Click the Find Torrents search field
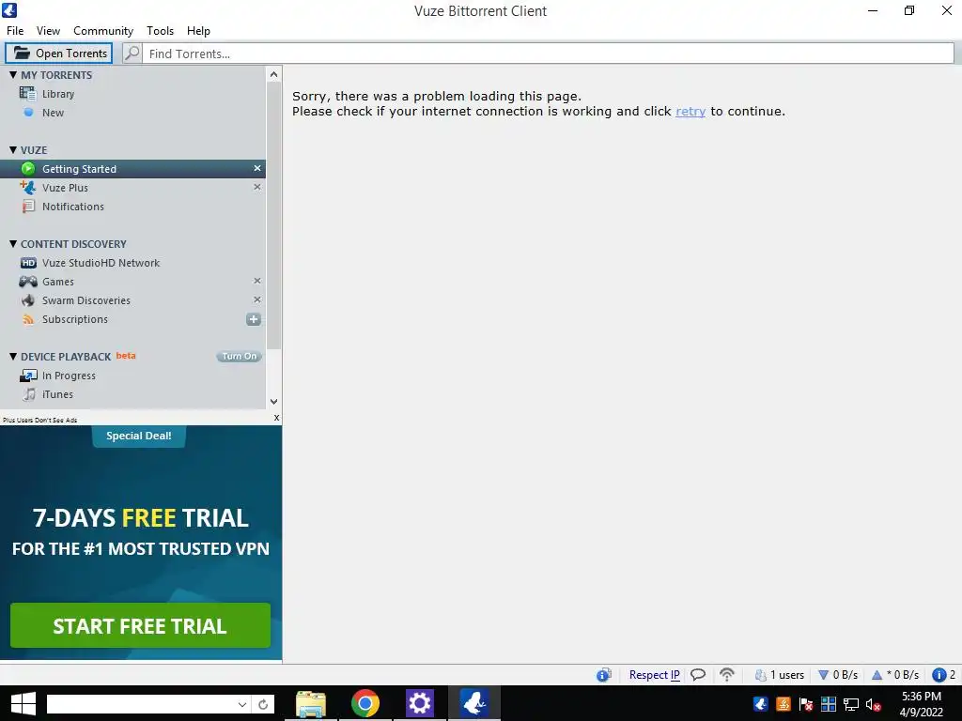This screenshot has width=962, height=721. click(548, 54)
